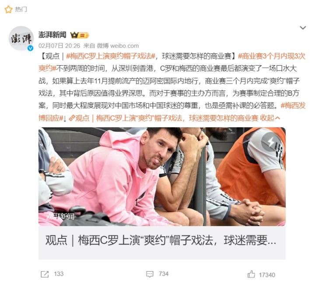
Task: Click the 澎湃新闻 account name
Action: [52, 35]
